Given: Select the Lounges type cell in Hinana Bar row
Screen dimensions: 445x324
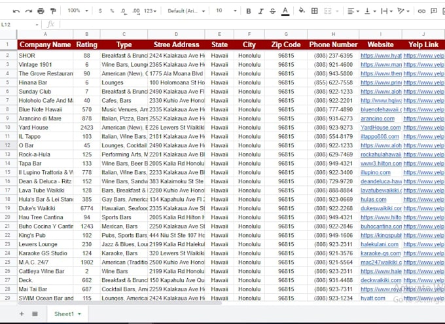Looking at the screenshot, I should pyautogui.click(x=124, y=82).
